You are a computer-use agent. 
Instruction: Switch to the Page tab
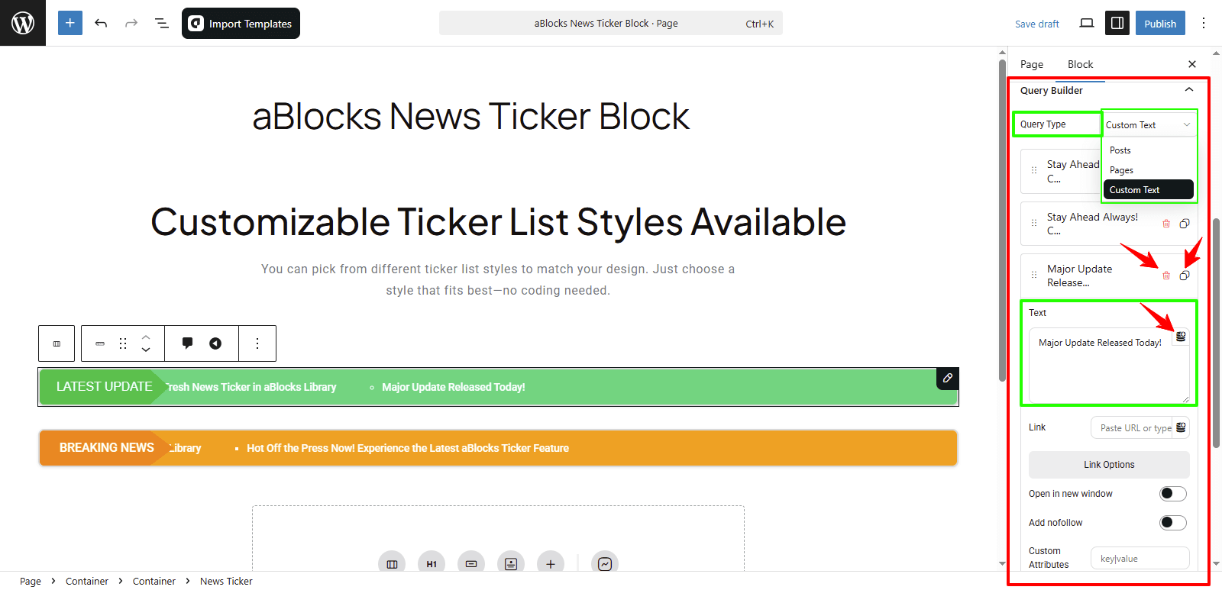(x=1032, y=64)
